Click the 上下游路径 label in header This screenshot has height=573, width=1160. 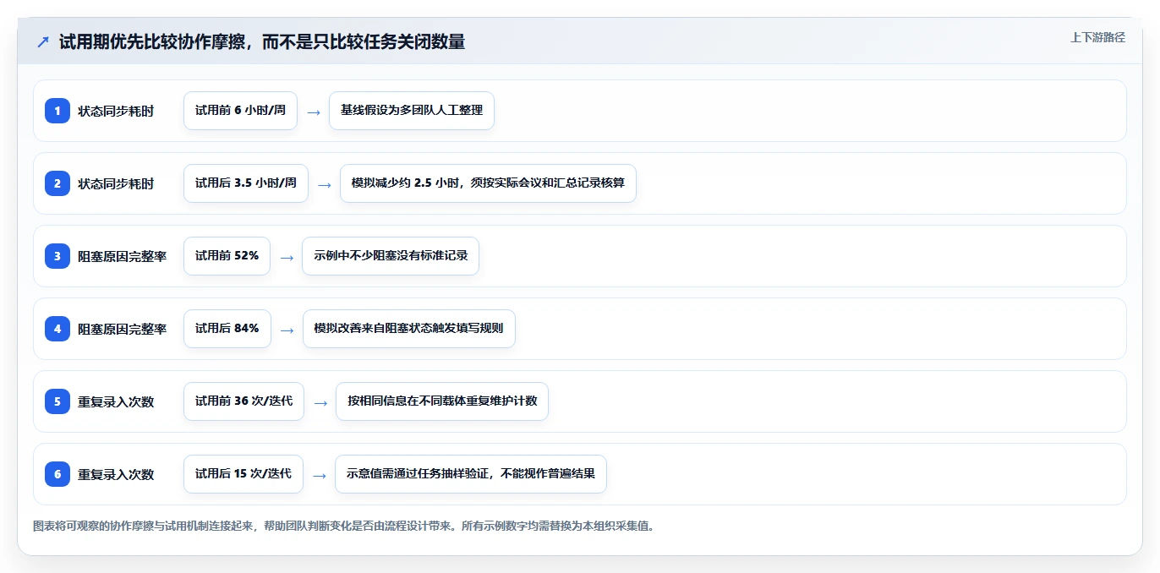click(x=1097, y=37)
